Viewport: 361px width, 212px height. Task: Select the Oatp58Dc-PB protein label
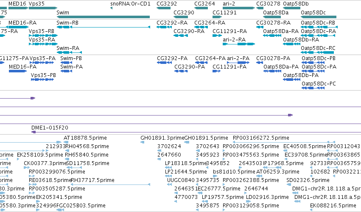pos(319,58)
